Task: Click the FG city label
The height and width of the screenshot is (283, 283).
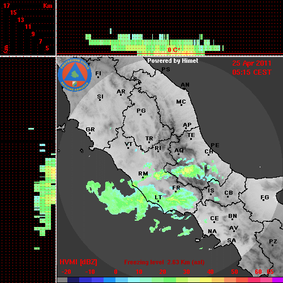Action: coord(264,198)
